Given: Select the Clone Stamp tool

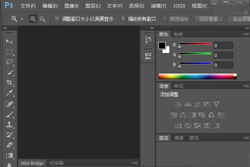Looking at the screenshot, I should tap(10, 124).
